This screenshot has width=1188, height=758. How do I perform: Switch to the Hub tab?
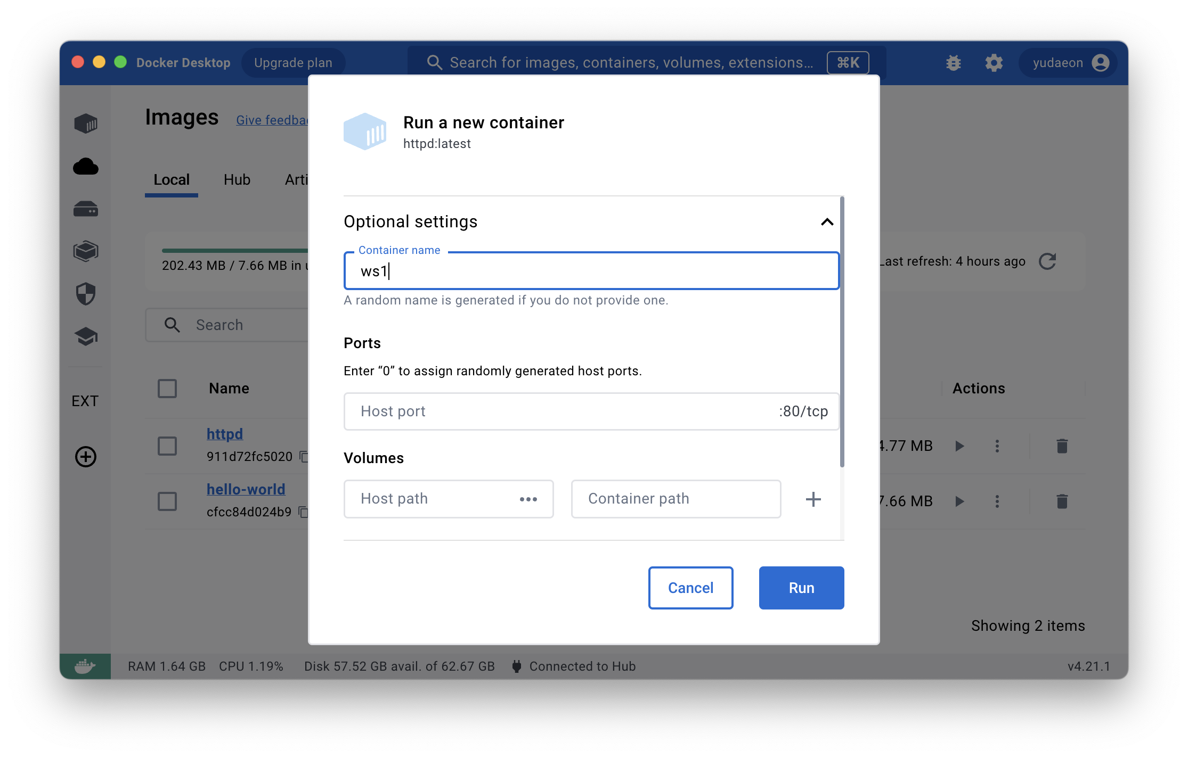pyautogui.click(x=237, y=180)
